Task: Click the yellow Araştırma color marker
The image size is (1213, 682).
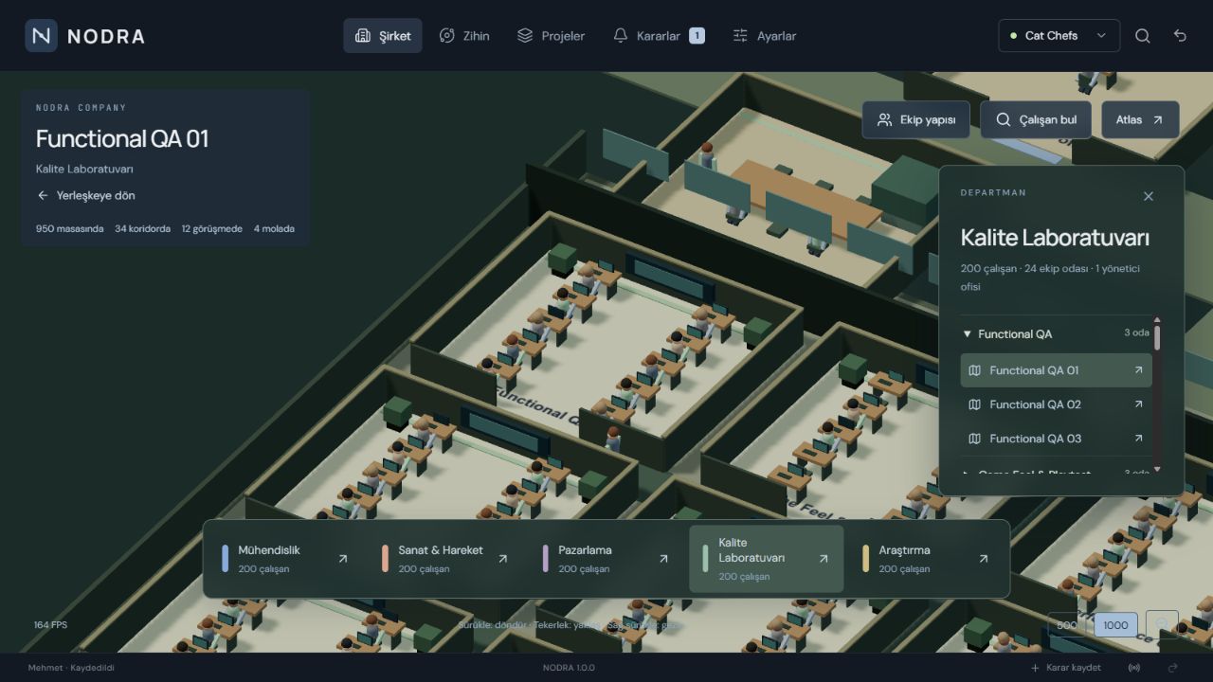Action: (865, 559)
